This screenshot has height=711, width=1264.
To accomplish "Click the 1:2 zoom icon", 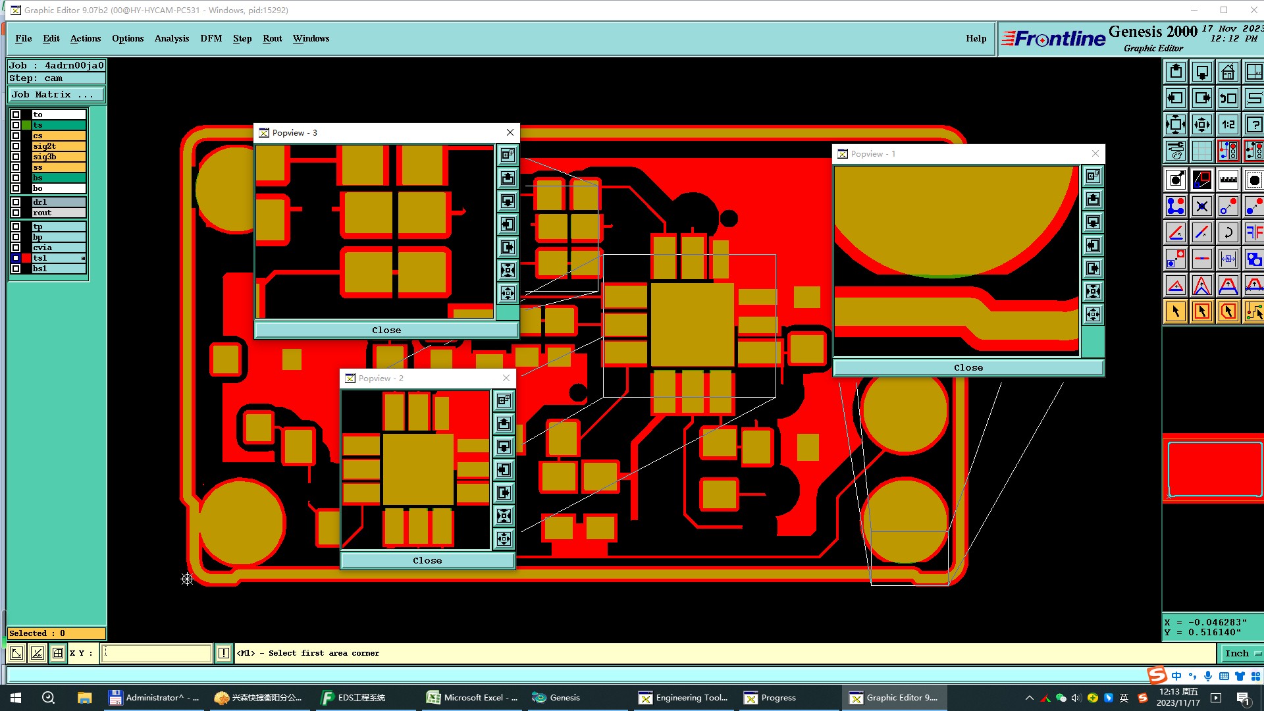I will (x=1228, y=124).
